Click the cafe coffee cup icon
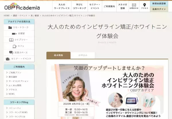The width and height of the screenshot is (172, 119). pos(14,46)
